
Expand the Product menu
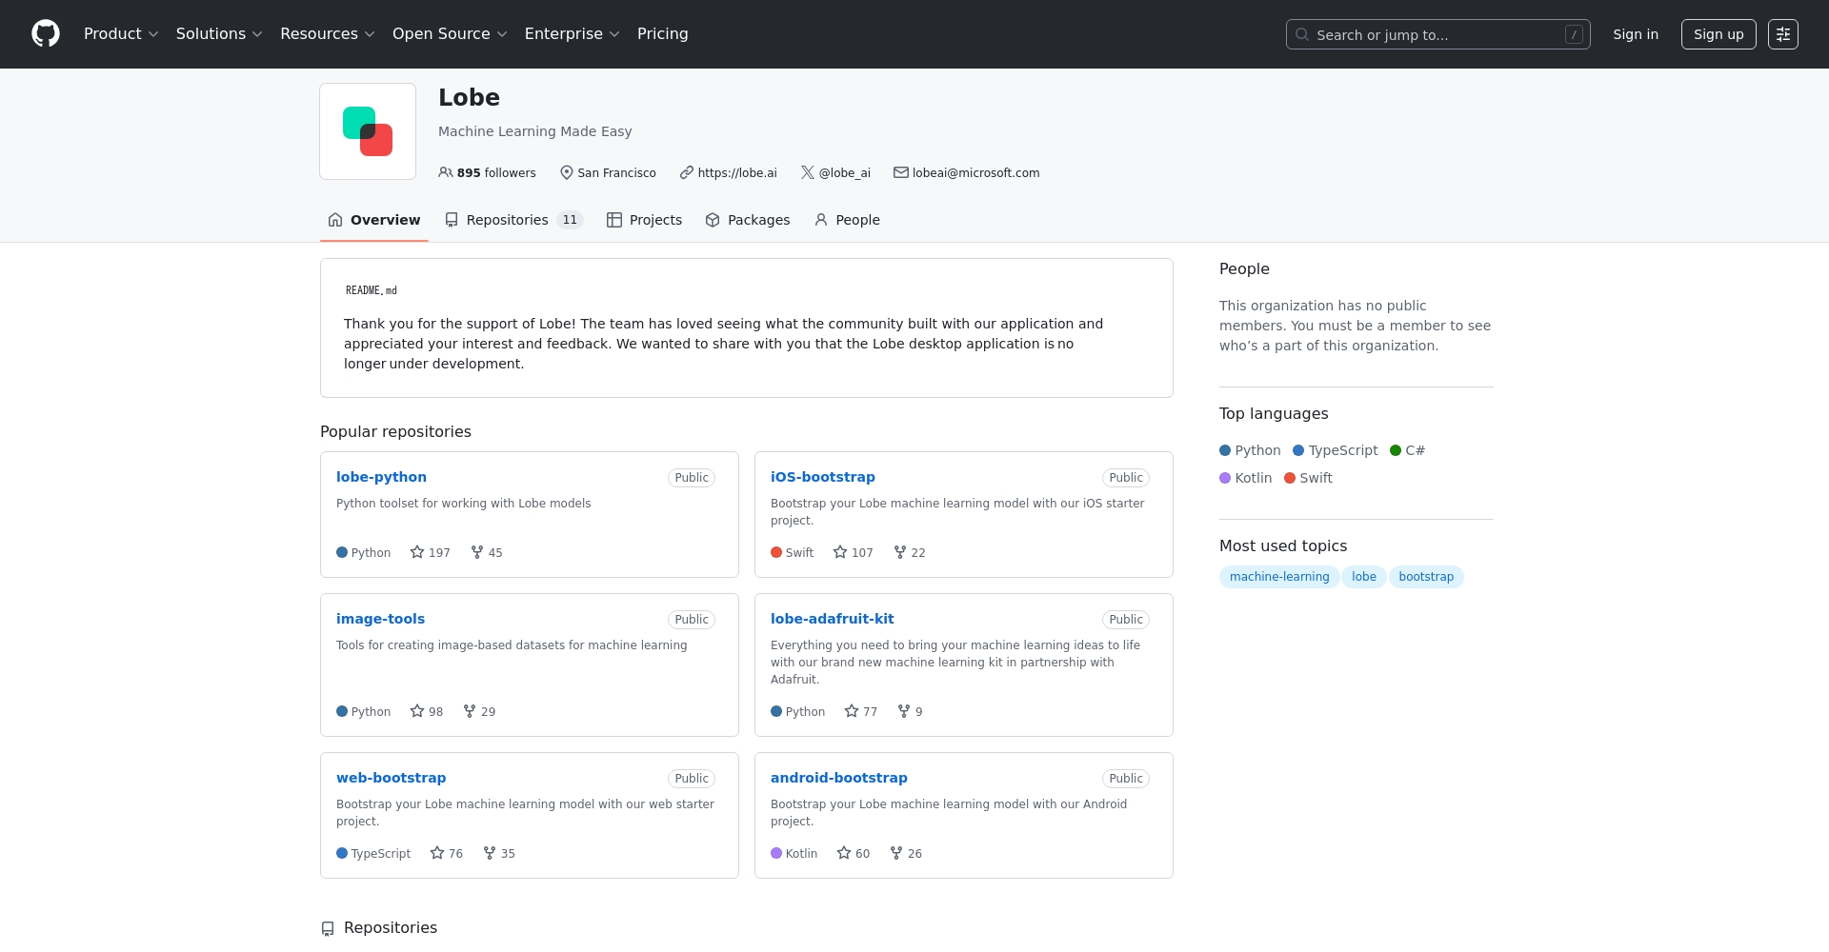[121, 34]
